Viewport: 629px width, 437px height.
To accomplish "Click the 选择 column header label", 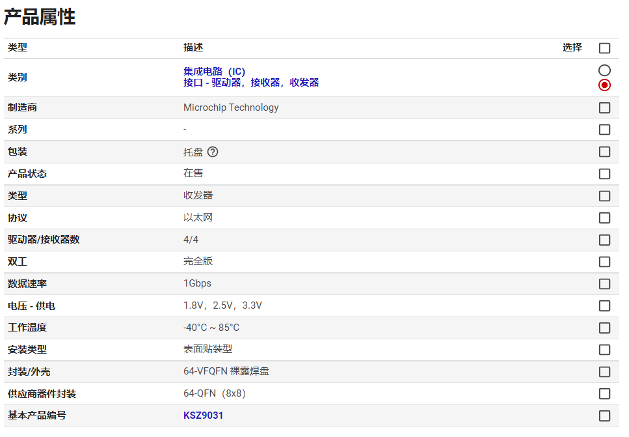I will pos(572,48).
